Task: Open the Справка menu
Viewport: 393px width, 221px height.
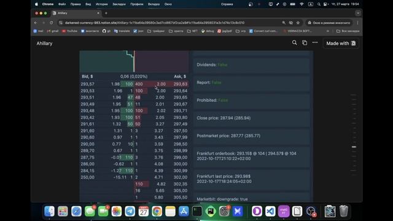Action: (x=227, y=4)
